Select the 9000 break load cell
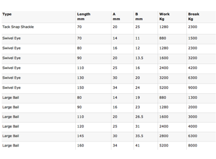Screen dimensions: 216x159 193,88
